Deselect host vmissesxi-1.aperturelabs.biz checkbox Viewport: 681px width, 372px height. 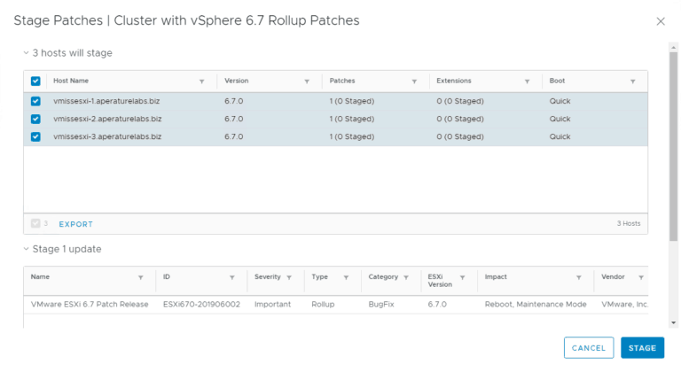35,101
